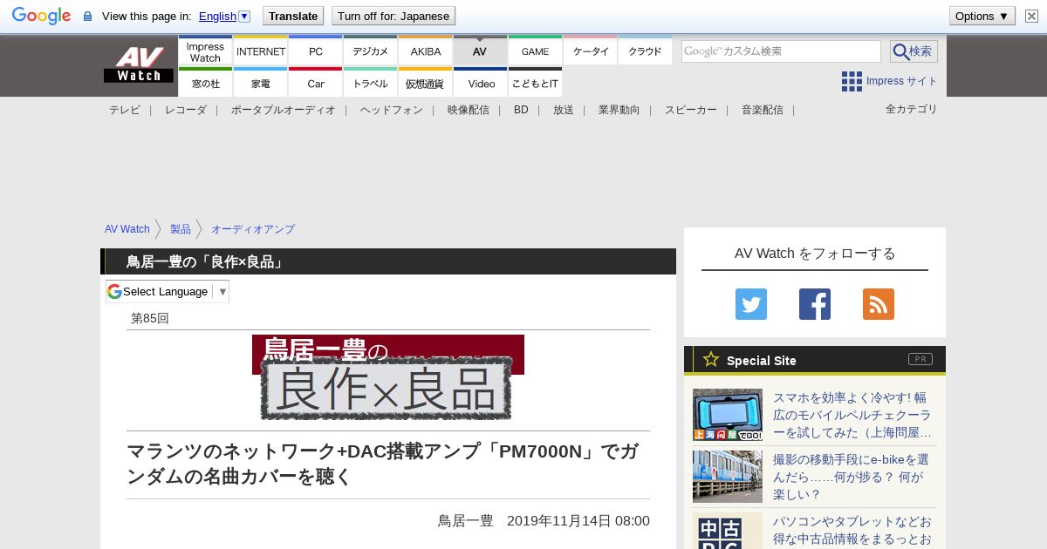This screenshot has height=549, width=1047.
Task: Open the Impress Watch tab
Action: [205, 51]
